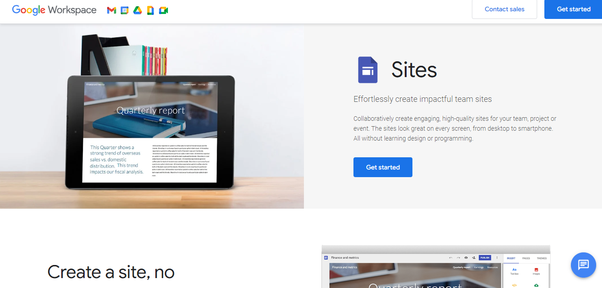Click the Contact sales button

(x=504, y=9)
